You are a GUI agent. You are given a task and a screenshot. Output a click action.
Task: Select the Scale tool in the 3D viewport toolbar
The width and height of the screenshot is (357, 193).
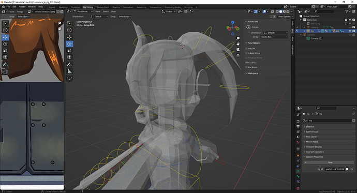click(x=69, y=51)
